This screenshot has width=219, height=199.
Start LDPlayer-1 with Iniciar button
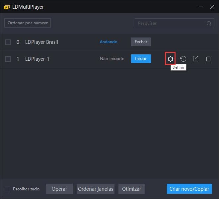141,59
